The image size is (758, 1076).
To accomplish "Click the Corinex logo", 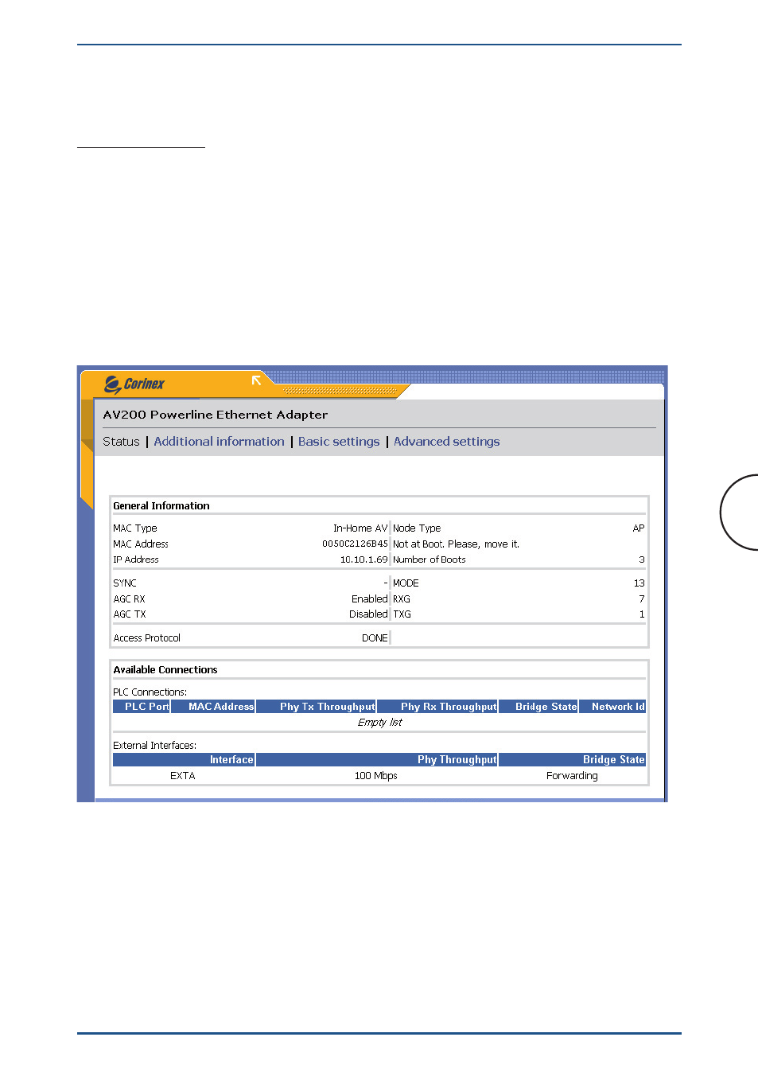I will coord(134,384).
